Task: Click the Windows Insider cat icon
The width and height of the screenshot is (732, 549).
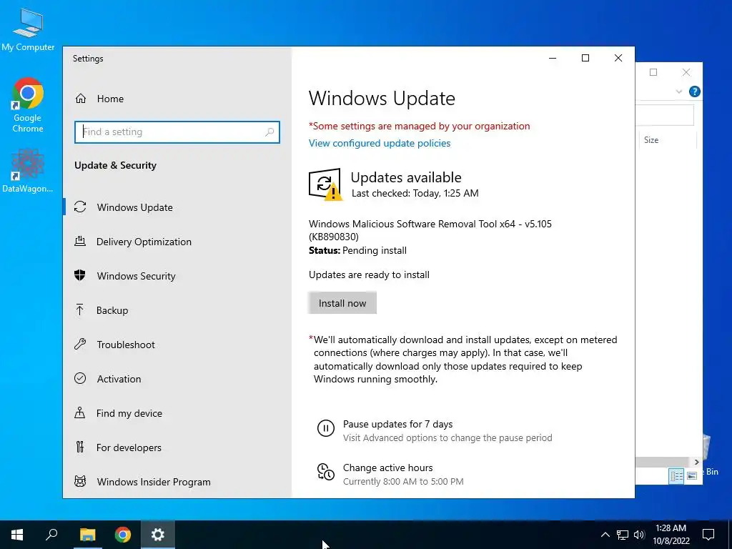Action: pyautogui.click(x=80, y=481)
